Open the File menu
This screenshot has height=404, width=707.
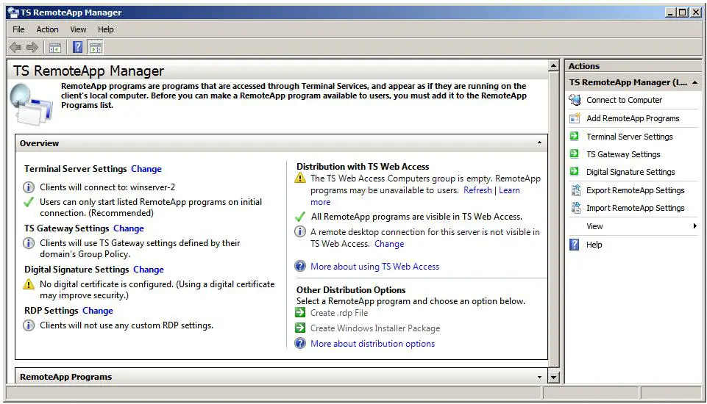point(18,29)
